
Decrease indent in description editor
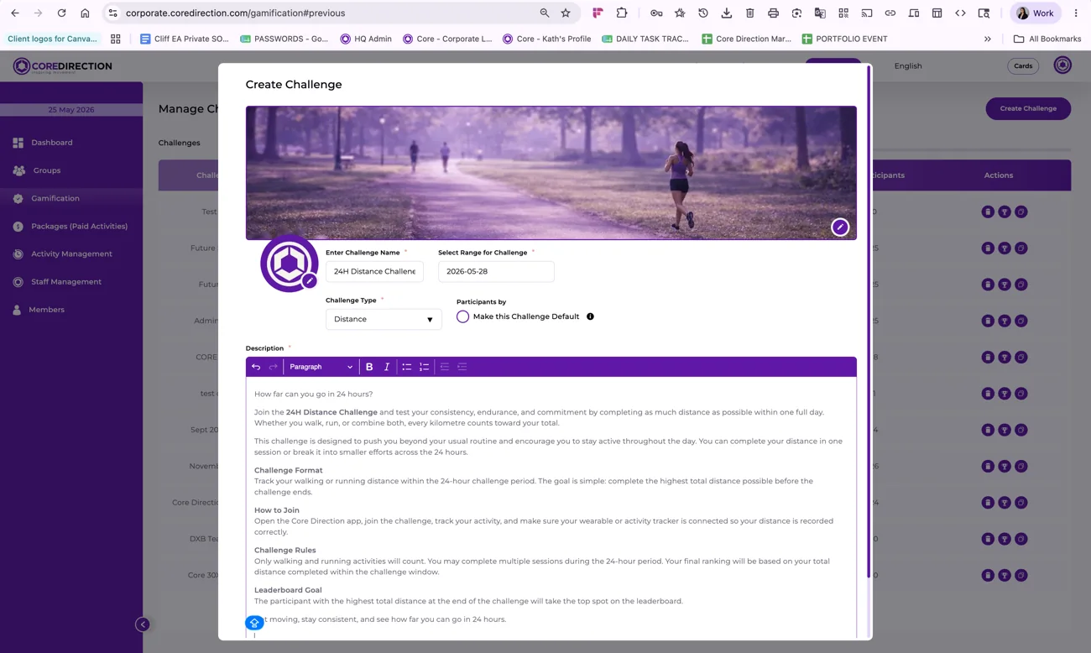[x=445, y=367]
